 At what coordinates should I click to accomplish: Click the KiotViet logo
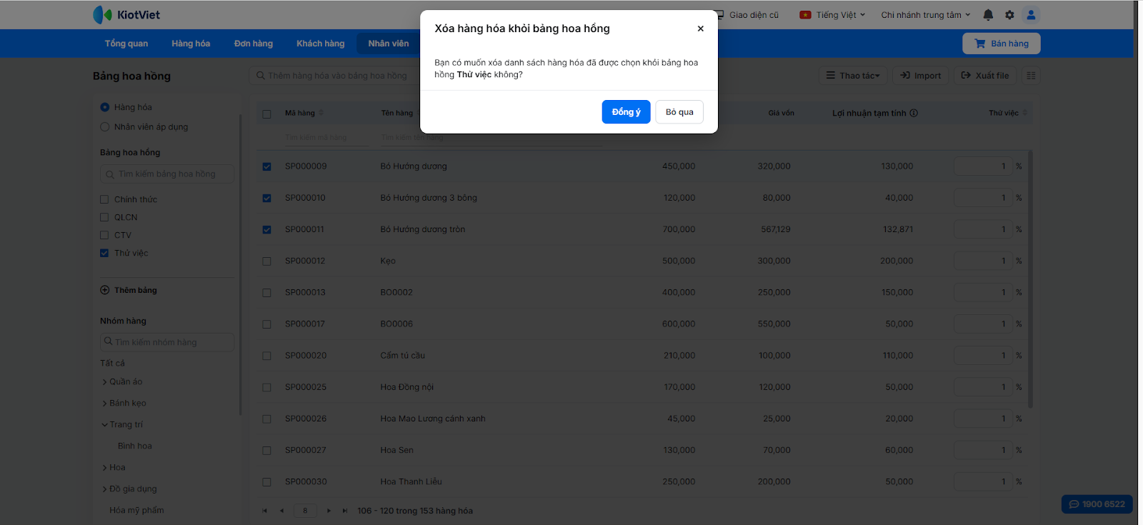click(x=126, y=15)
